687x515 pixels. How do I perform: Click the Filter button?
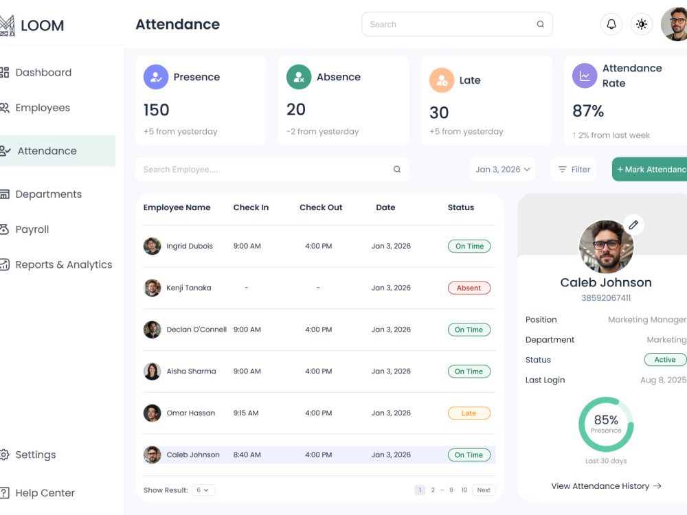[x=574, y=169]
